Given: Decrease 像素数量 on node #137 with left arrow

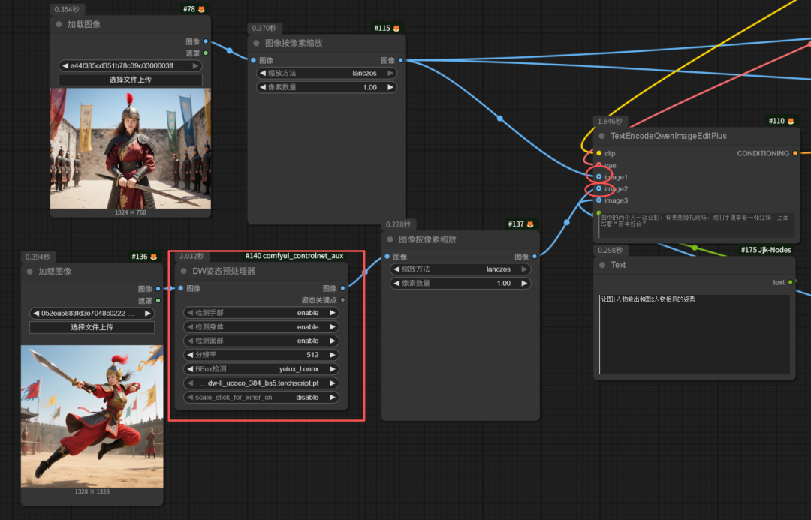Looking at the screenshot, I should 396,283.
